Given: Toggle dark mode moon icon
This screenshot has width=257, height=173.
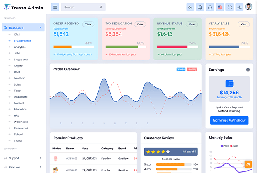Looking at the screenshot, I should click(x=190, y=7).
